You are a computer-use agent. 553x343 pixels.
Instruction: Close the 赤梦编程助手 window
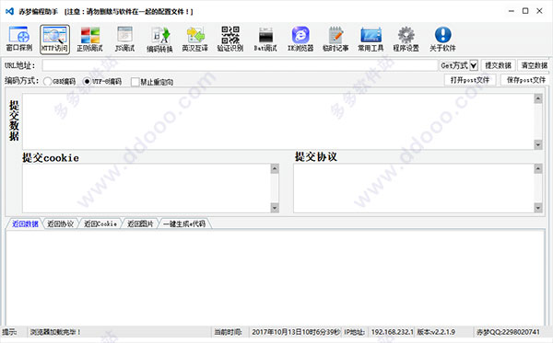click(539, 11)
